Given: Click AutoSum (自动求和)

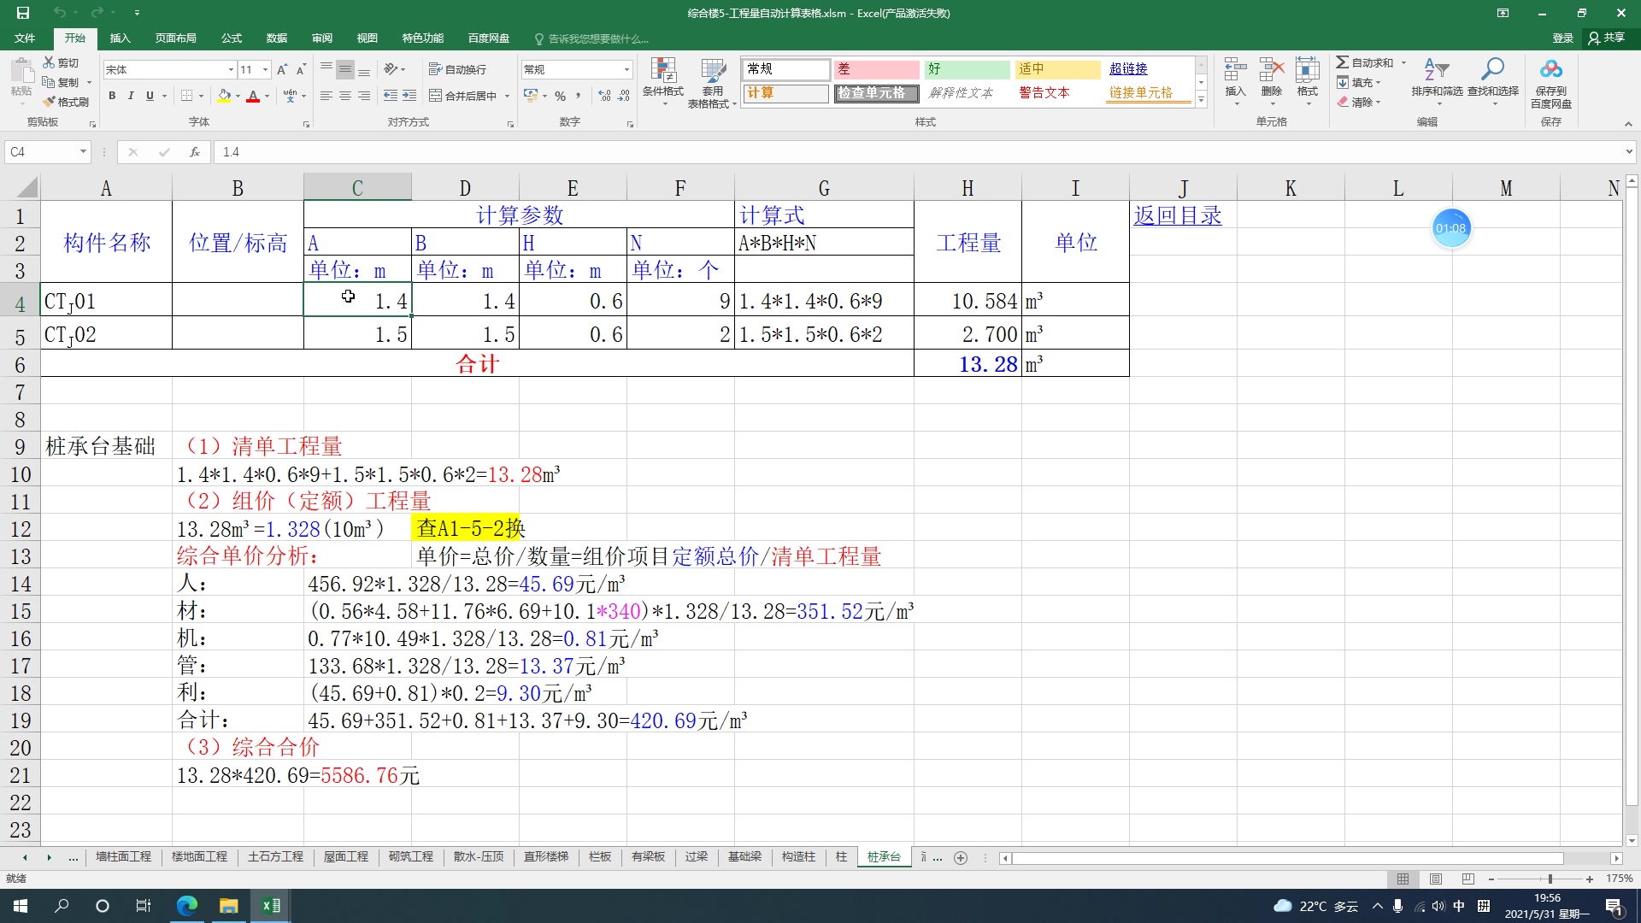Looking at the screenshot, I should [x=1365, y=62].
